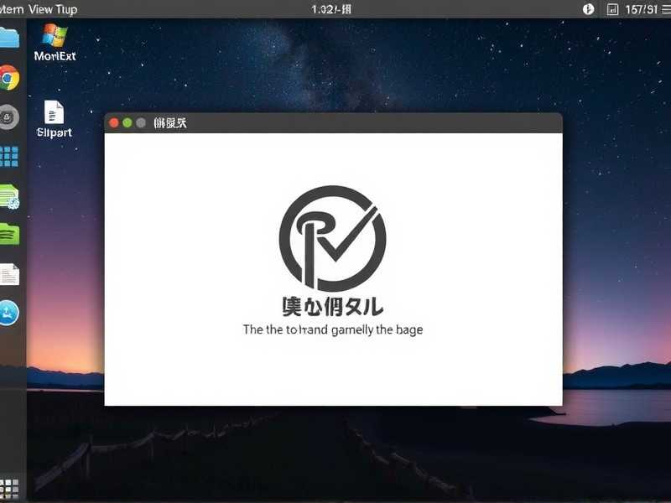Screen dimensions: 671x503
Task: Launch the file manager from the dock
Action: click(8, 38)
